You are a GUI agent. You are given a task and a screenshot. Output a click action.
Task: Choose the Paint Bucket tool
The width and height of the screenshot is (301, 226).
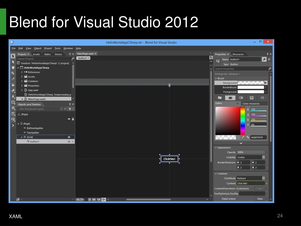pos(13,84)
